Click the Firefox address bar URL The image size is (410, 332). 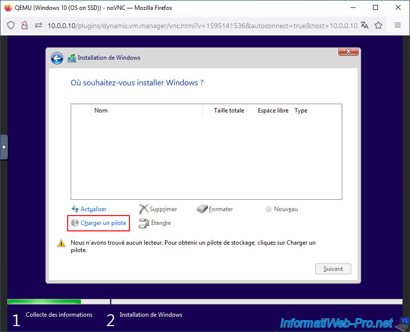[203, 26]
